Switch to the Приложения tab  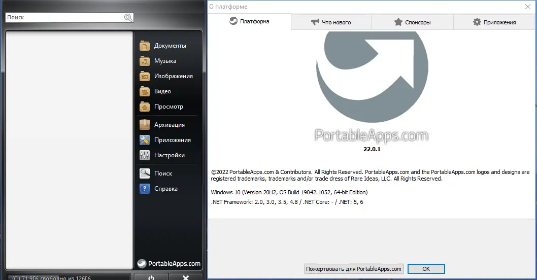(494, 22)
